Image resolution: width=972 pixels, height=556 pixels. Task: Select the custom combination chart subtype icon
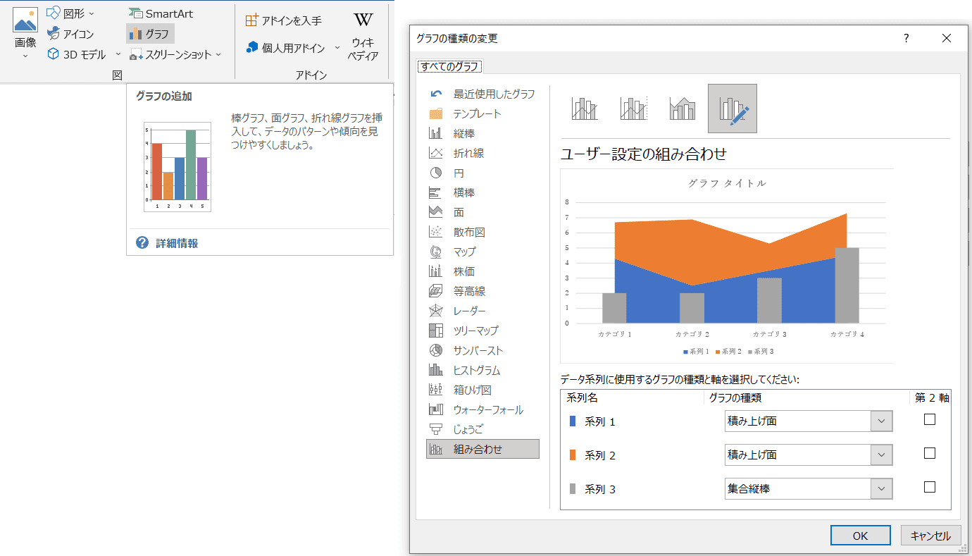pos(732,109)
